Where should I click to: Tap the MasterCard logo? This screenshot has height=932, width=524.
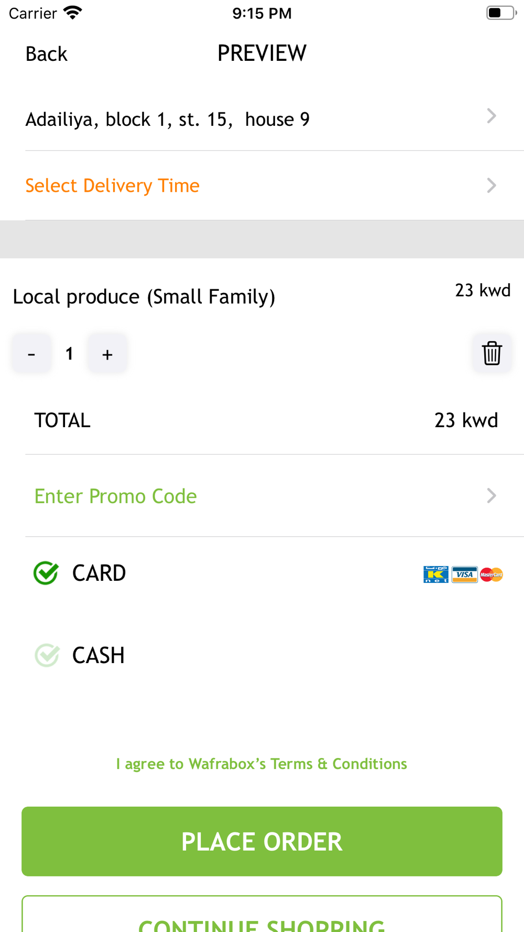492,575
